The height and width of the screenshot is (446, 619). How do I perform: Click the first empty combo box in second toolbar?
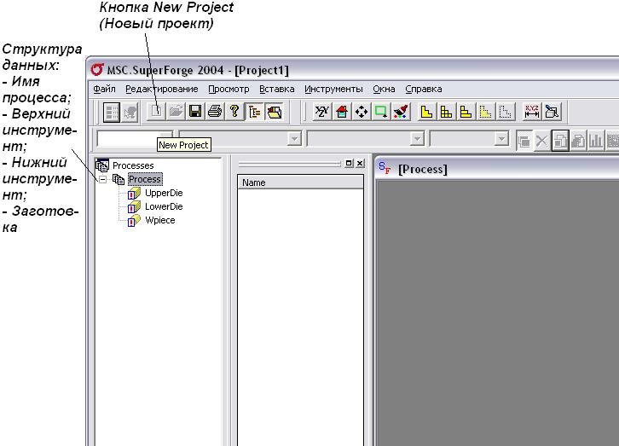coord(134,139)
